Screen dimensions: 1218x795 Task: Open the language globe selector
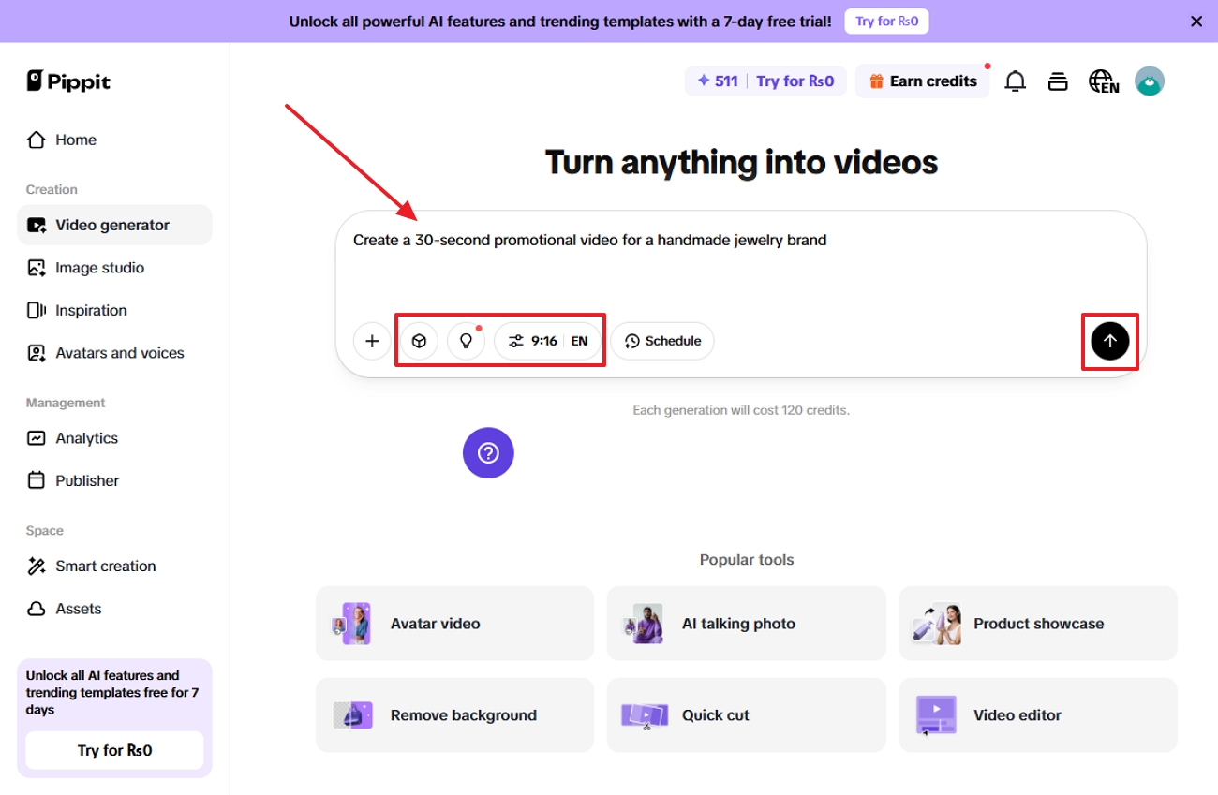coord(1103,81)
